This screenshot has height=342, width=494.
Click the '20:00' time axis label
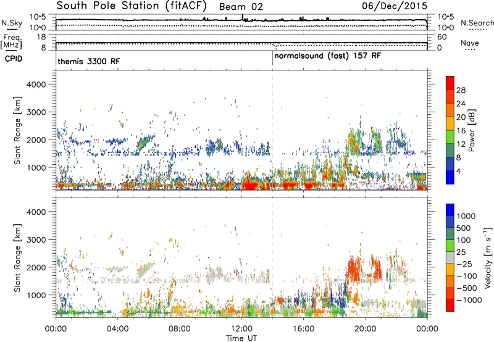click(x=365, y=329)
